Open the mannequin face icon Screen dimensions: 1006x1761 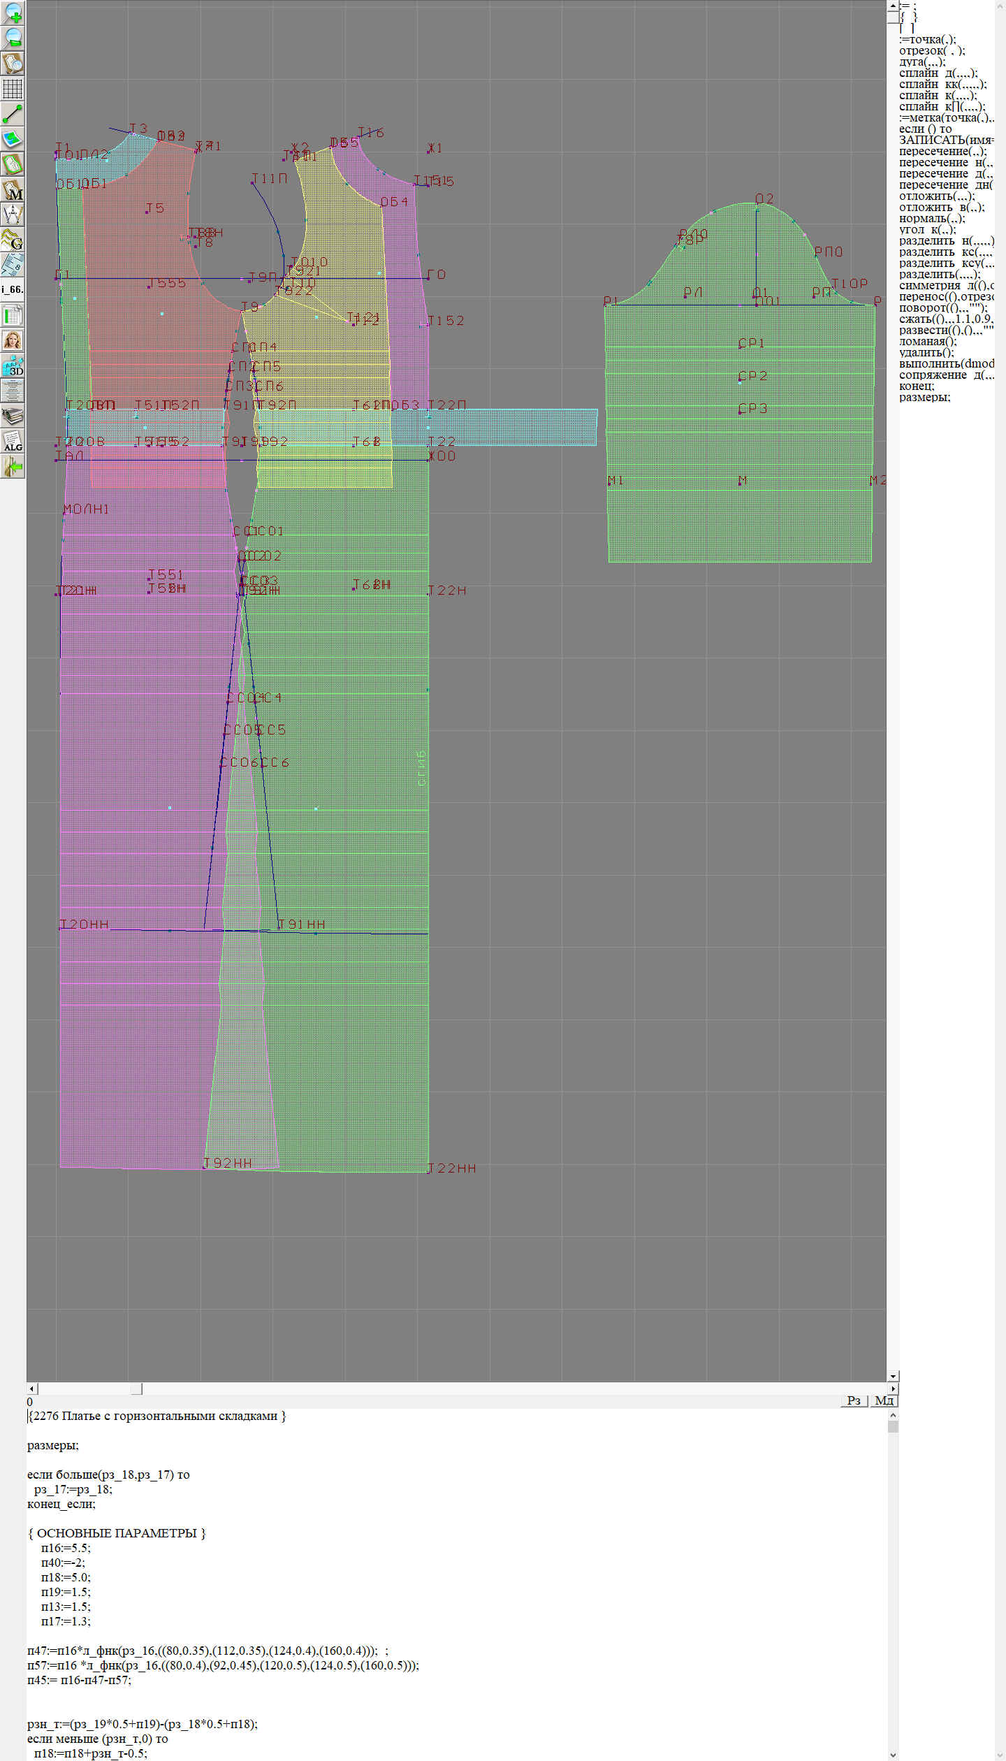click(13, 340)
